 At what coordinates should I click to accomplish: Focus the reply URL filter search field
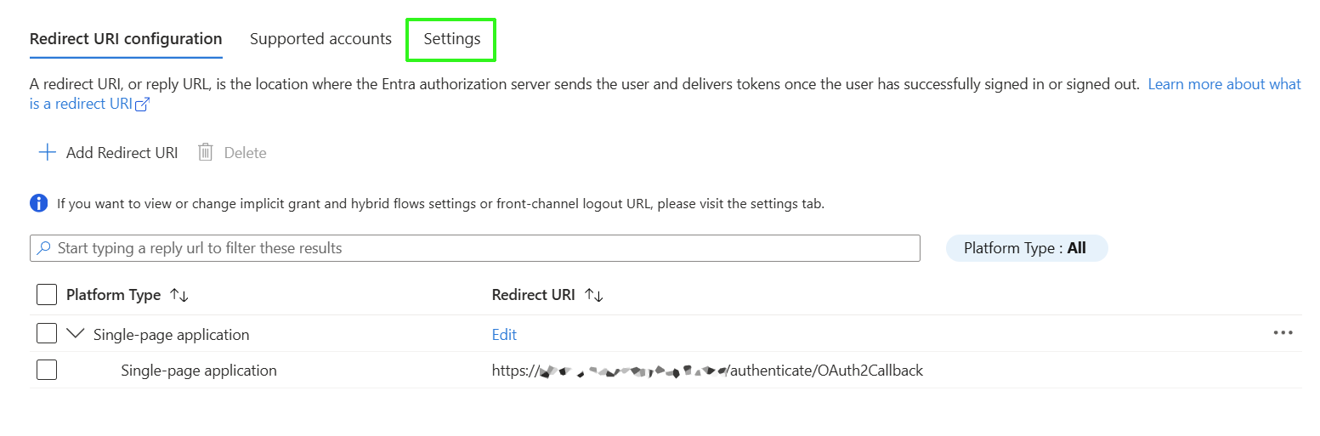[484, 248]
